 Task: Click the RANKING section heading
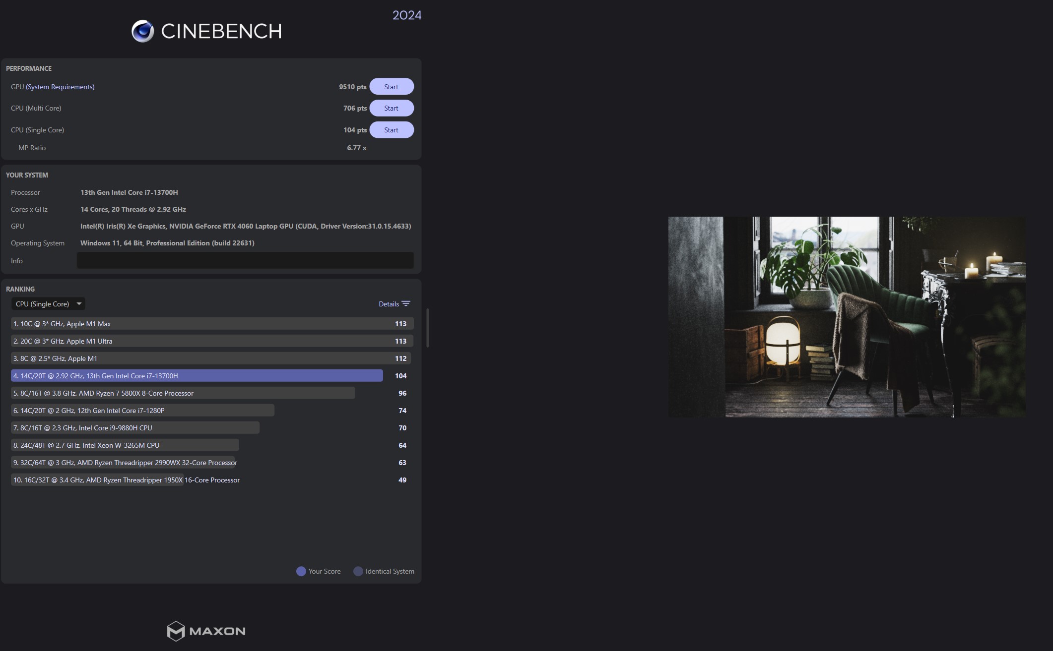(20, 289)
